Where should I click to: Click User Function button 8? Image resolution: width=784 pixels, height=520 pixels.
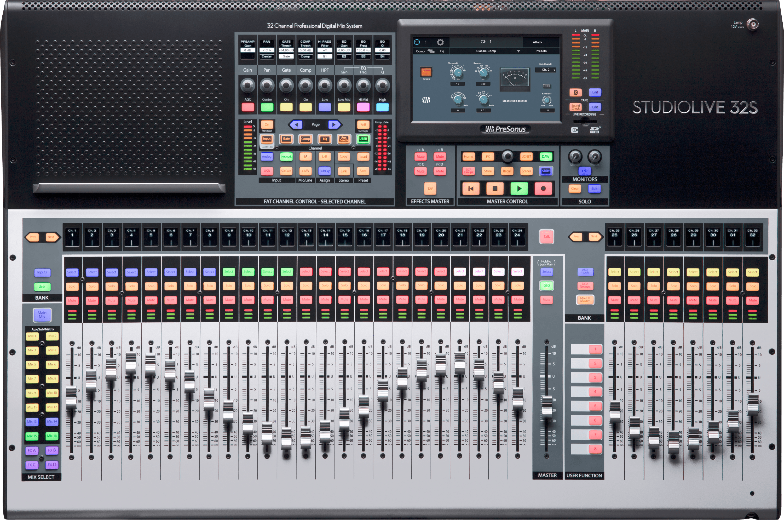[595, 449]
